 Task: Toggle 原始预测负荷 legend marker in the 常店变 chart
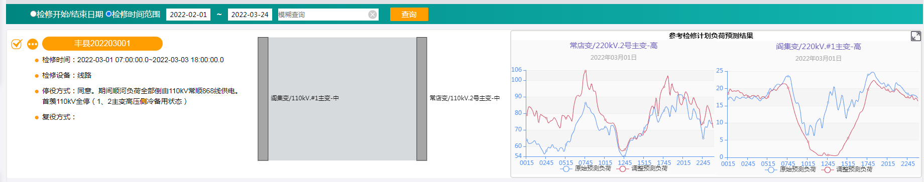pyautogui.click(x=566, y=169)
